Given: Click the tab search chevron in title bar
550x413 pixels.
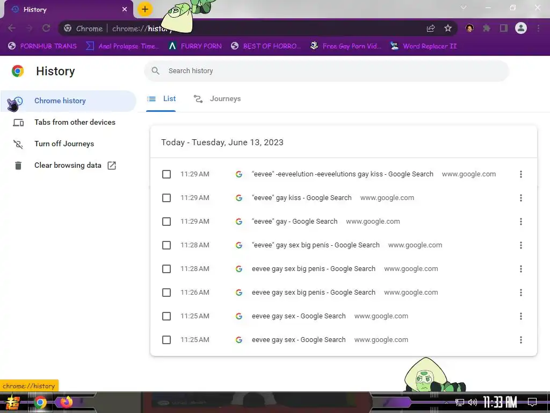Looking at the screenshot, I should point(464,8).
